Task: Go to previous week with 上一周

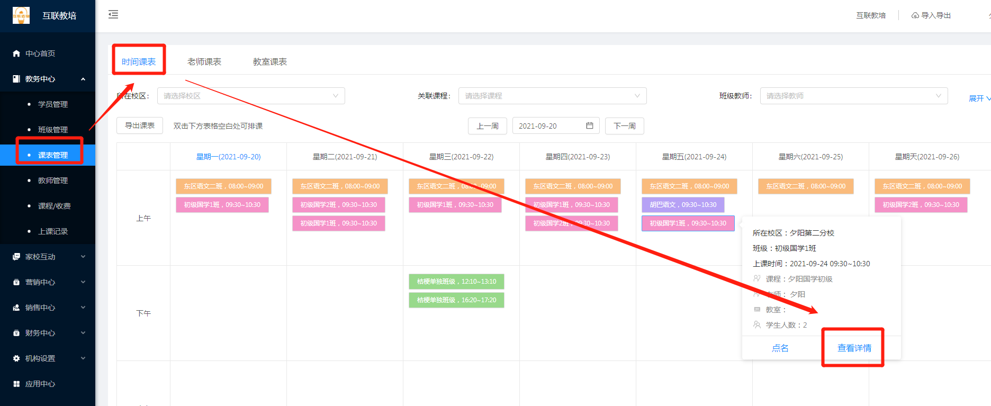Action: [488, 126]
